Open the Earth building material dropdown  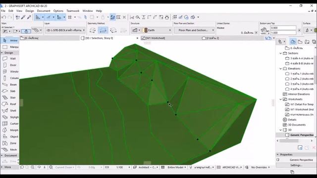tap(157, 30)
